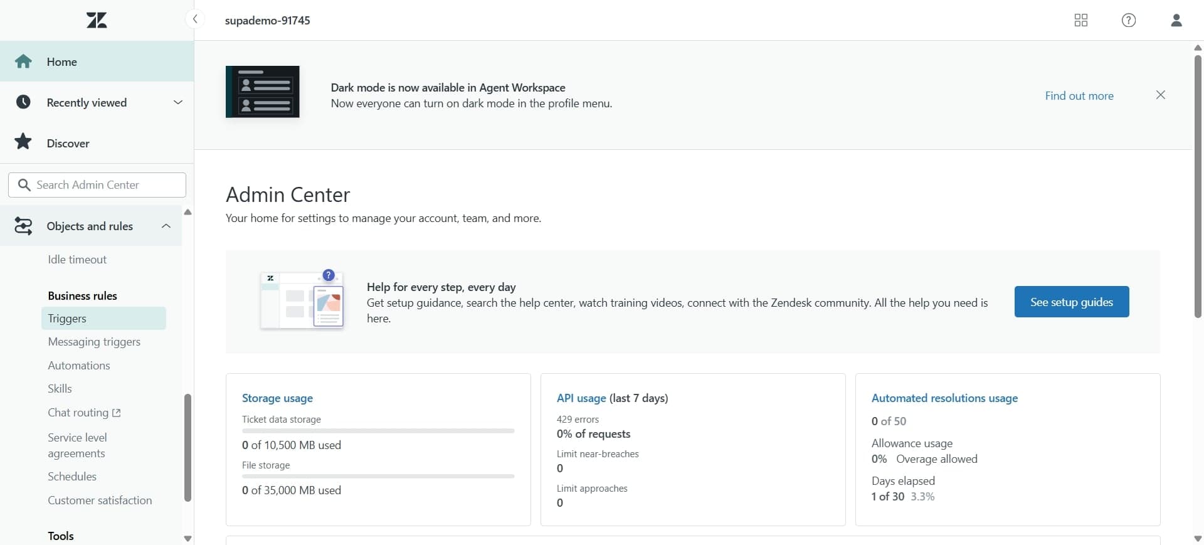The width and height of the screenshot is (1204, 545).
Task: Open the Zendesk products grid icon
Action: (x=1080, y=20)
